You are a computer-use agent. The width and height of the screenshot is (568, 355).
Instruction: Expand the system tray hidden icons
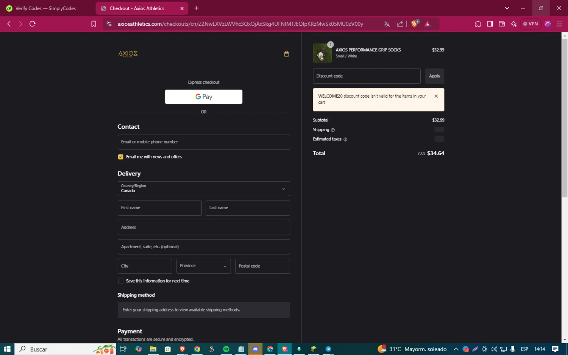coord(456,349)
